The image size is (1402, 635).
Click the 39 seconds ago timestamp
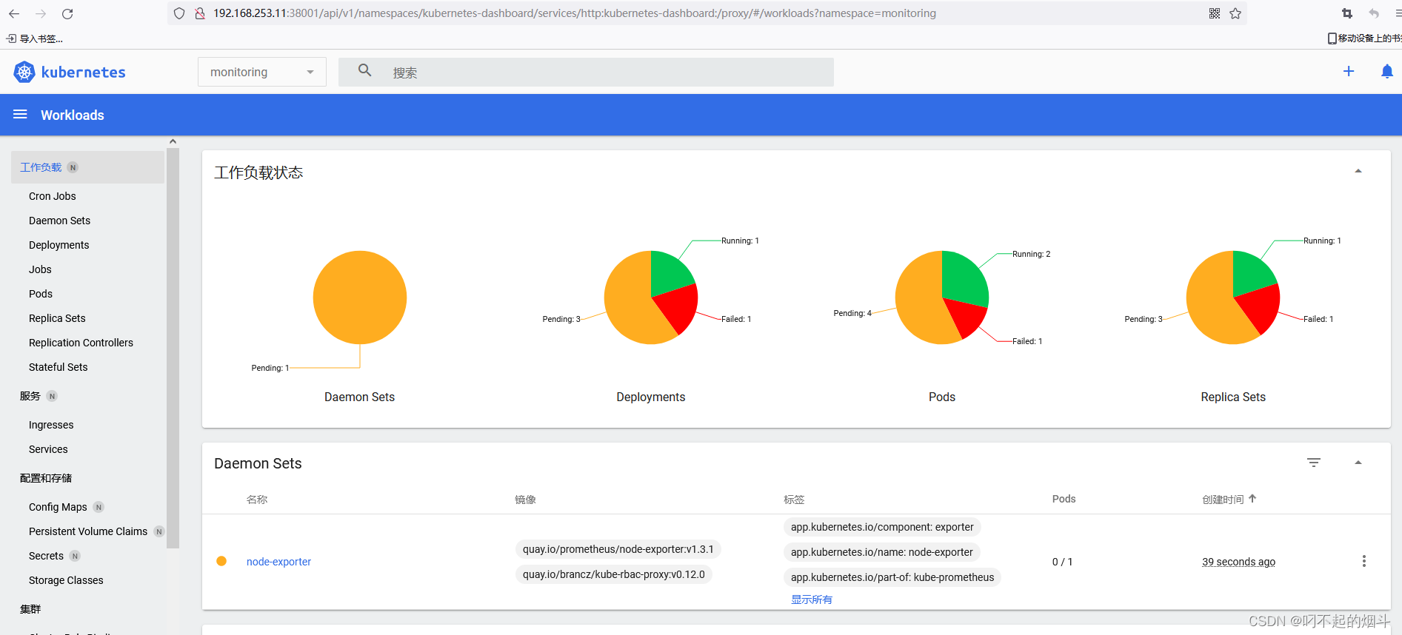click(1238, 562)
